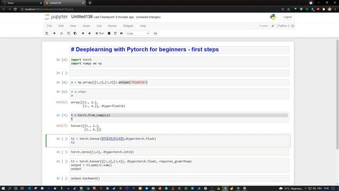
Task: Click the cell defining np.array a
Action: click(180, 82)
